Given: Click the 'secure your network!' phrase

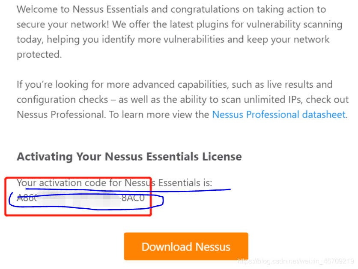Looking at the screenshot, I should click(x=63, y=24).
